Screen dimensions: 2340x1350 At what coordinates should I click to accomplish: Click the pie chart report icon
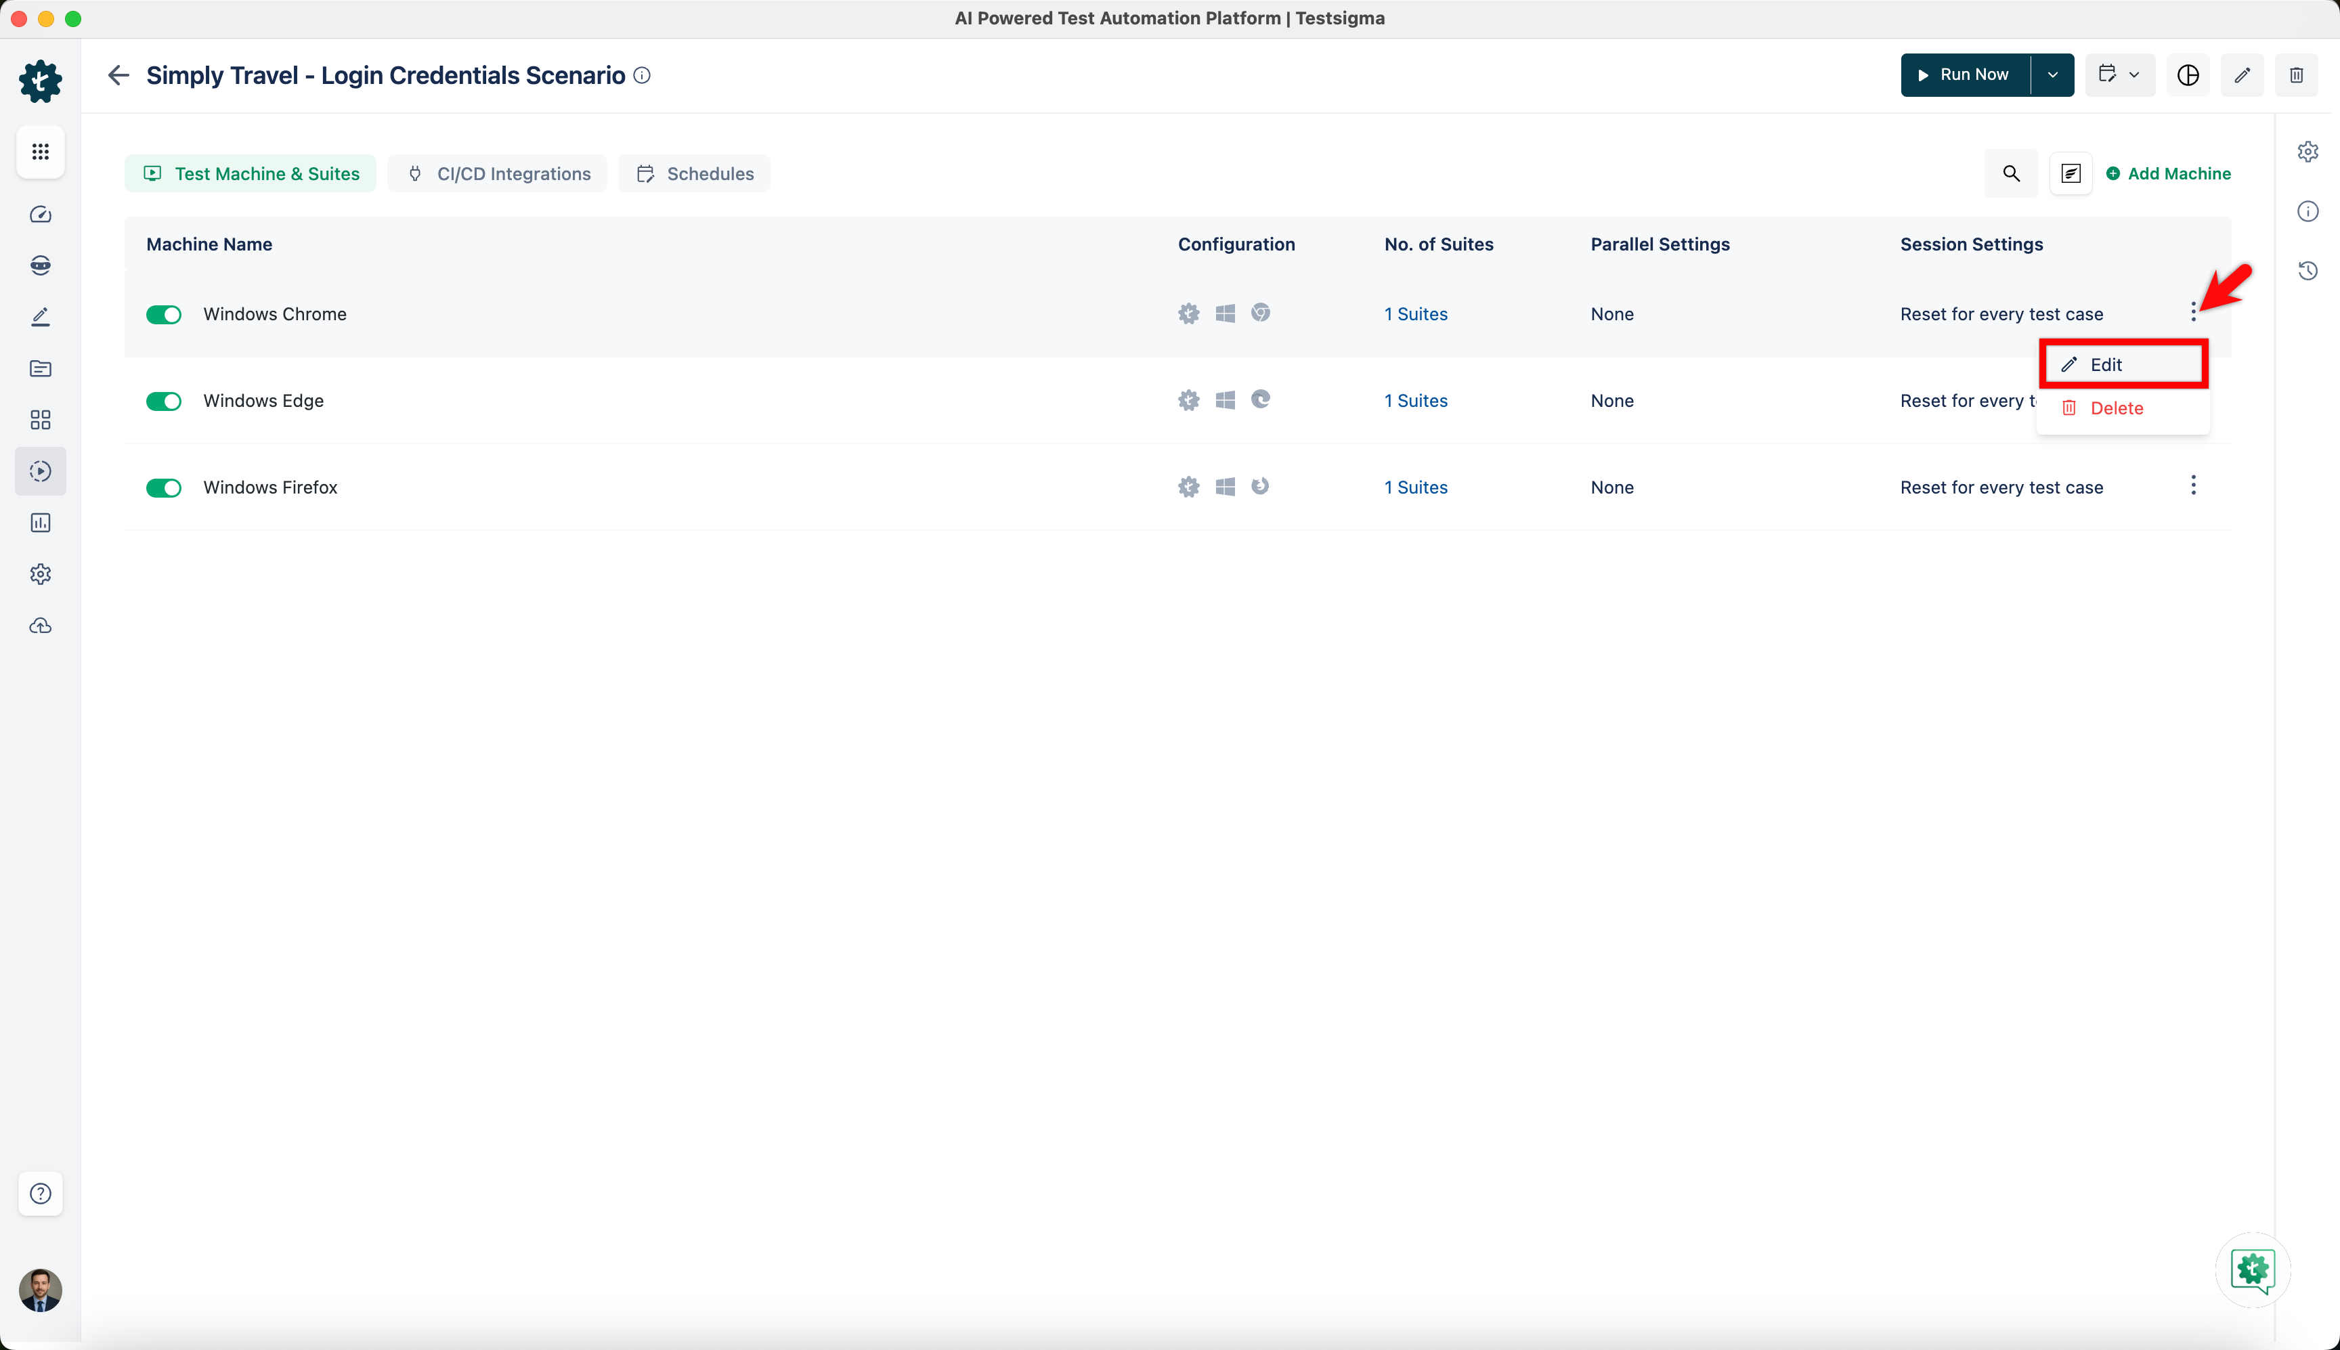point(2187,75)
